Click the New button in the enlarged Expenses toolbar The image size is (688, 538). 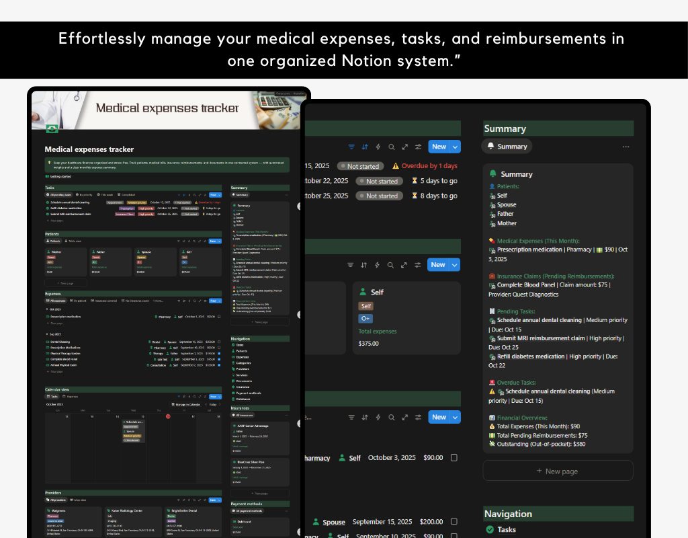coord(439,417)
